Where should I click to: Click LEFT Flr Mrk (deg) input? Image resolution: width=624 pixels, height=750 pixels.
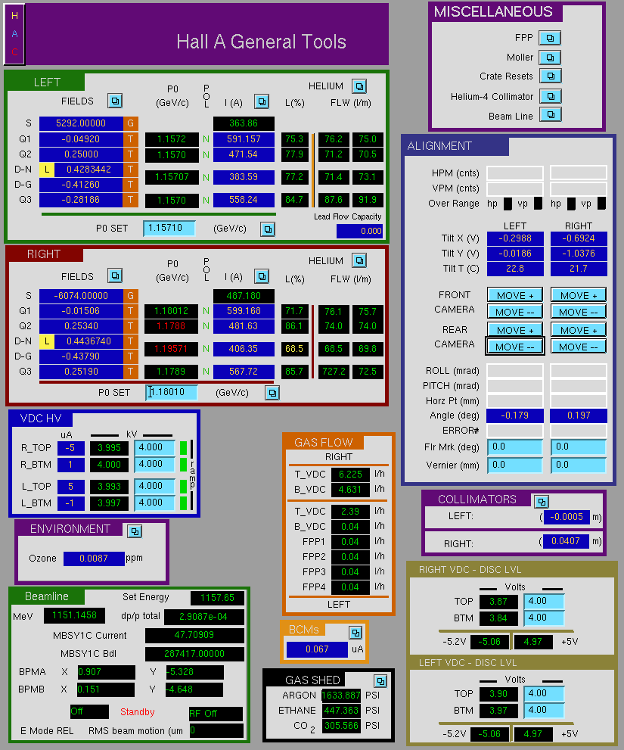click(x=514, y=447)
